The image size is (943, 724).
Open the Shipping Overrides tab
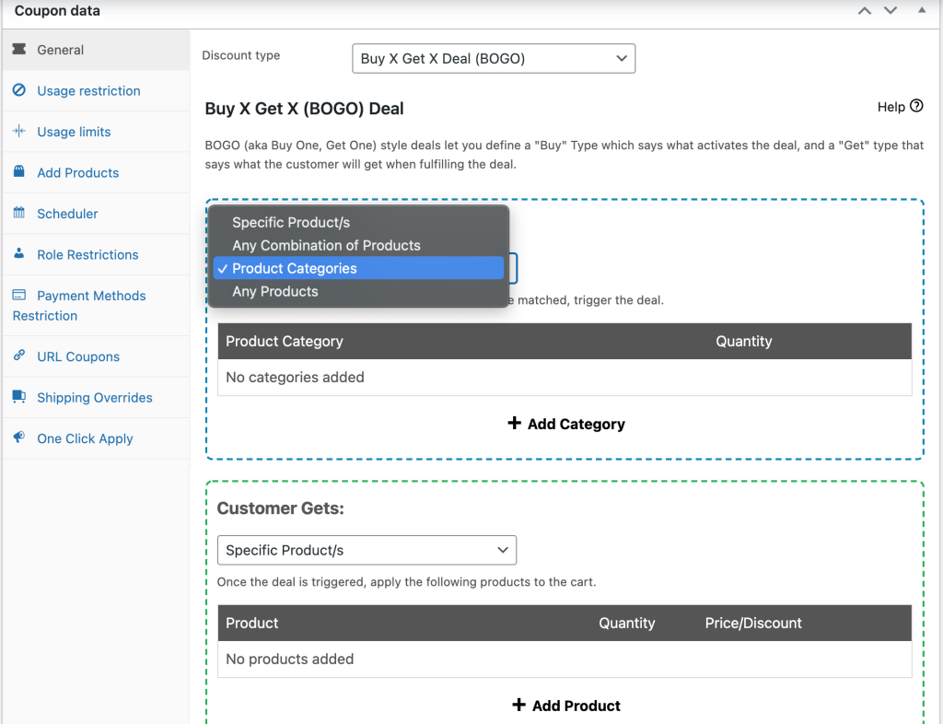coord(96,398)
